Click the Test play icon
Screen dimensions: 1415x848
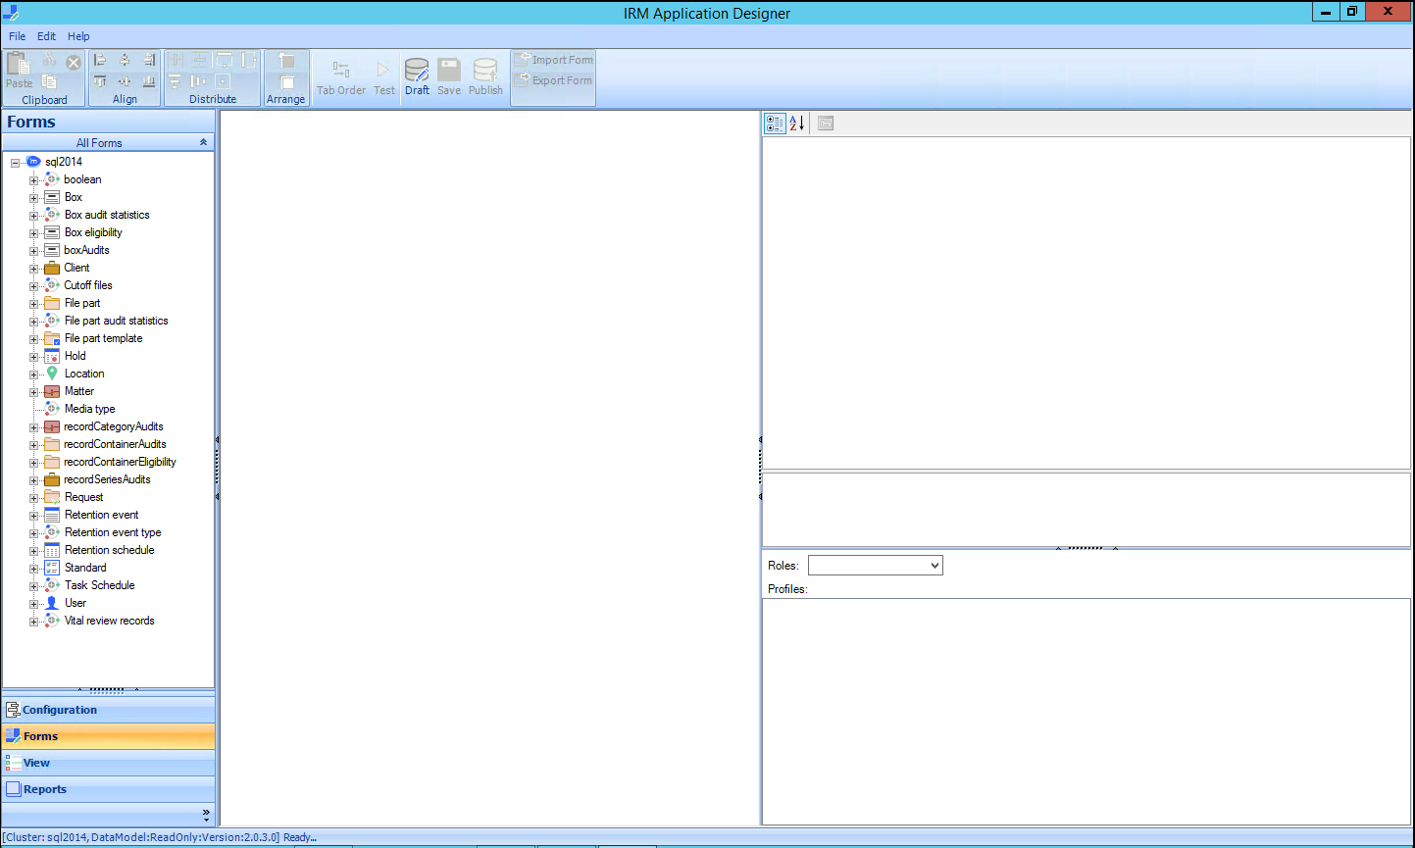click(383, 70)
